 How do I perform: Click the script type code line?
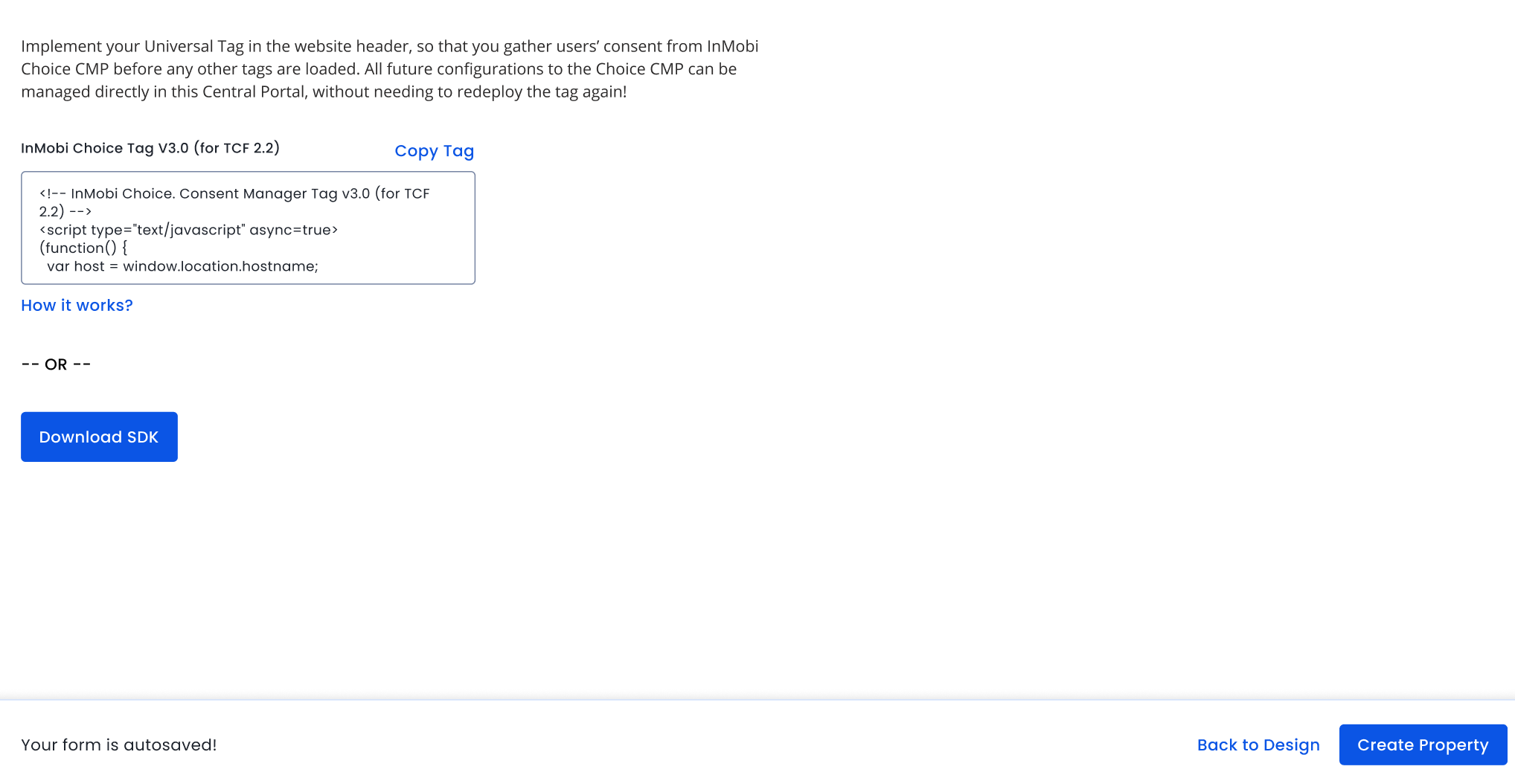[x=141, y=230]
